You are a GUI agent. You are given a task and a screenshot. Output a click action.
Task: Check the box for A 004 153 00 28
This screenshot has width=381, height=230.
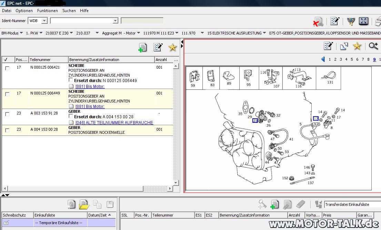click(x=7, y=130)
